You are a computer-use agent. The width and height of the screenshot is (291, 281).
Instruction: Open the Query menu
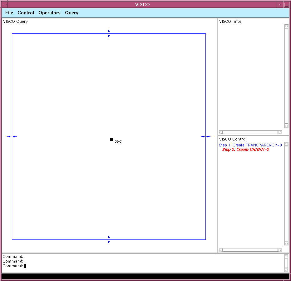click(72, 13)
